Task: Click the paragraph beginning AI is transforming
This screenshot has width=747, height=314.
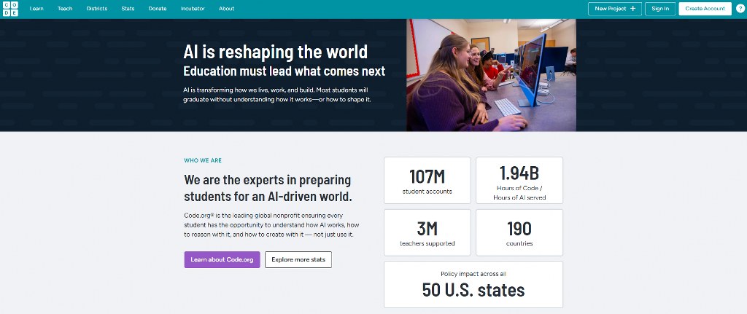Action: click(x=276, y=95)
